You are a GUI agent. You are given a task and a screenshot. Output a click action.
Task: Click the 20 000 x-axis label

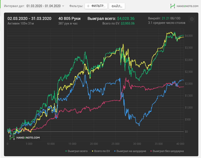click(x=94, y=144)
